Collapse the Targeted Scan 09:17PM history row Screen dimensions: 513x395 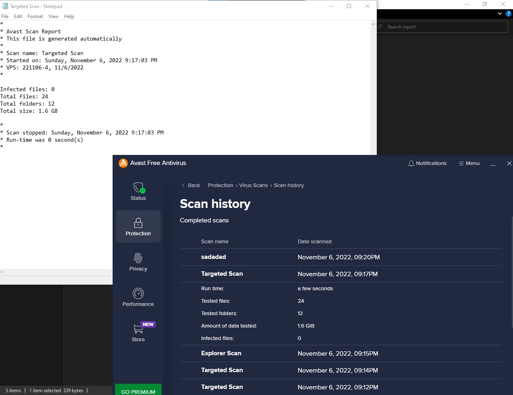[x=340, y=274]
